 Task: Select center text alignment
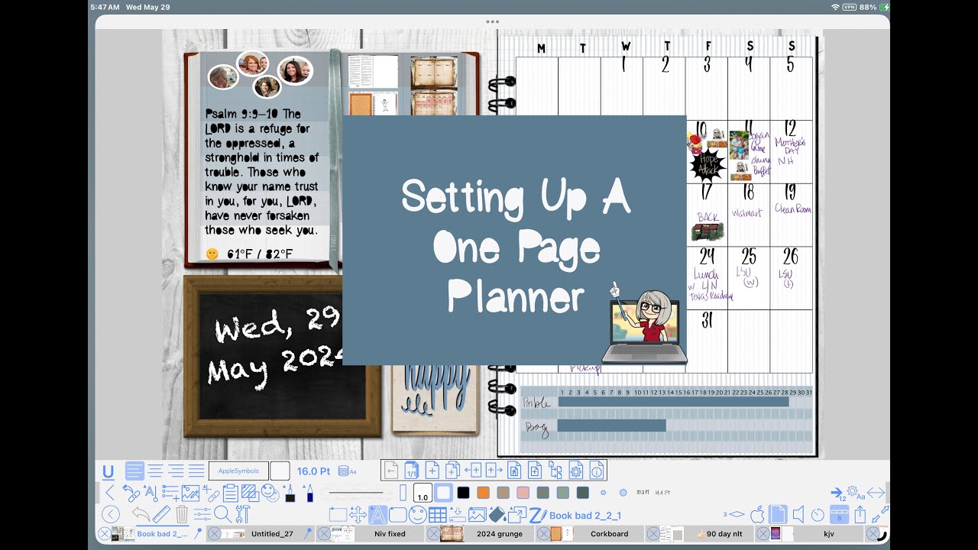(x=155, y=471)
